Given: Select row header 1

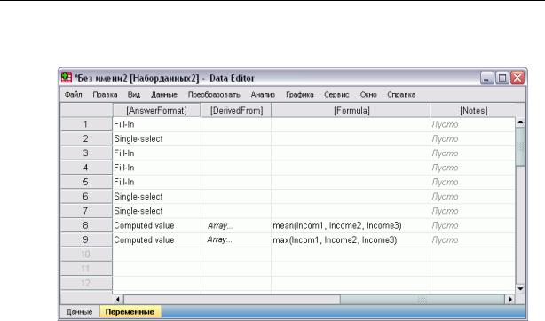Looking at the screenshot, I should click(x=86, y=124).
